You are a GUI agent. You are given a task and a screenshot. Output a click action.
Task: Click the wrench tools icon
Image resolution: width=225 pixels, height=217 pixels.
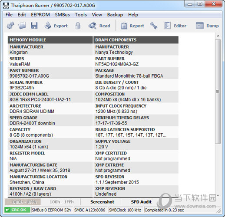154,26
